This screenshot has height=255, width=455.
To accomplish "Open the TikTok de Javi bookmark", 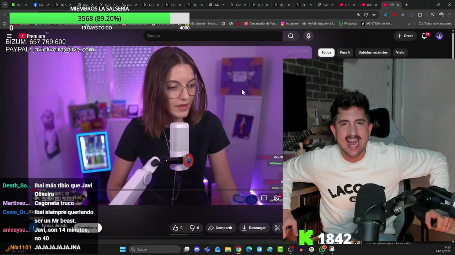I will tap(377, 24).
